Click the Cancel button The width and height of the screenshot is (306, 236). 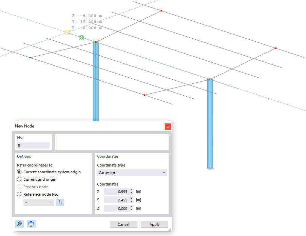[123, 224]
